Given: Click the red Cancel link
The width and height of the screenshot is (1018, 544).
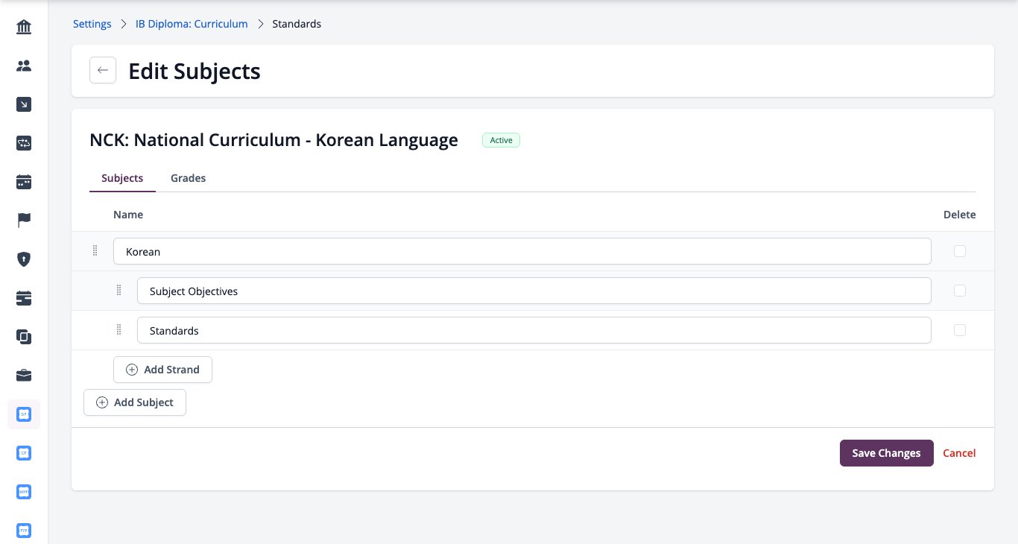Looking at the screenshot, I should pos(959,453).
